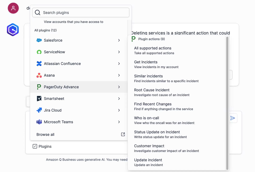Expand the Salesforce plugin actions
The width and height of the screenshot is (255, 172).
pos(119,40)
